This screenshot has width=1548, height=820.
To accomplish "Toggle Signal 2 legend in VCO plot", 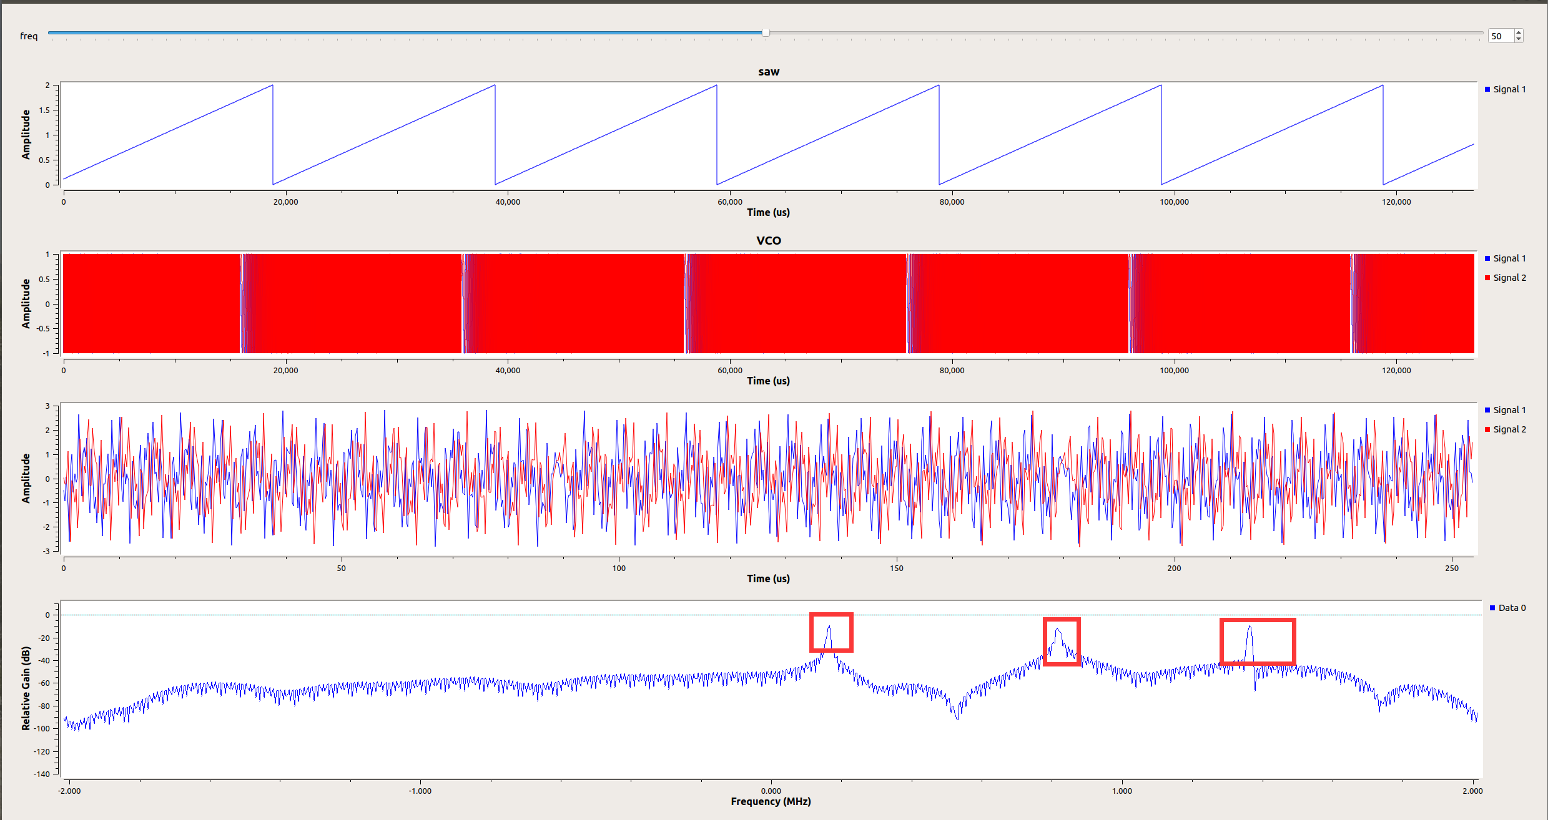I will (1509, 278).
